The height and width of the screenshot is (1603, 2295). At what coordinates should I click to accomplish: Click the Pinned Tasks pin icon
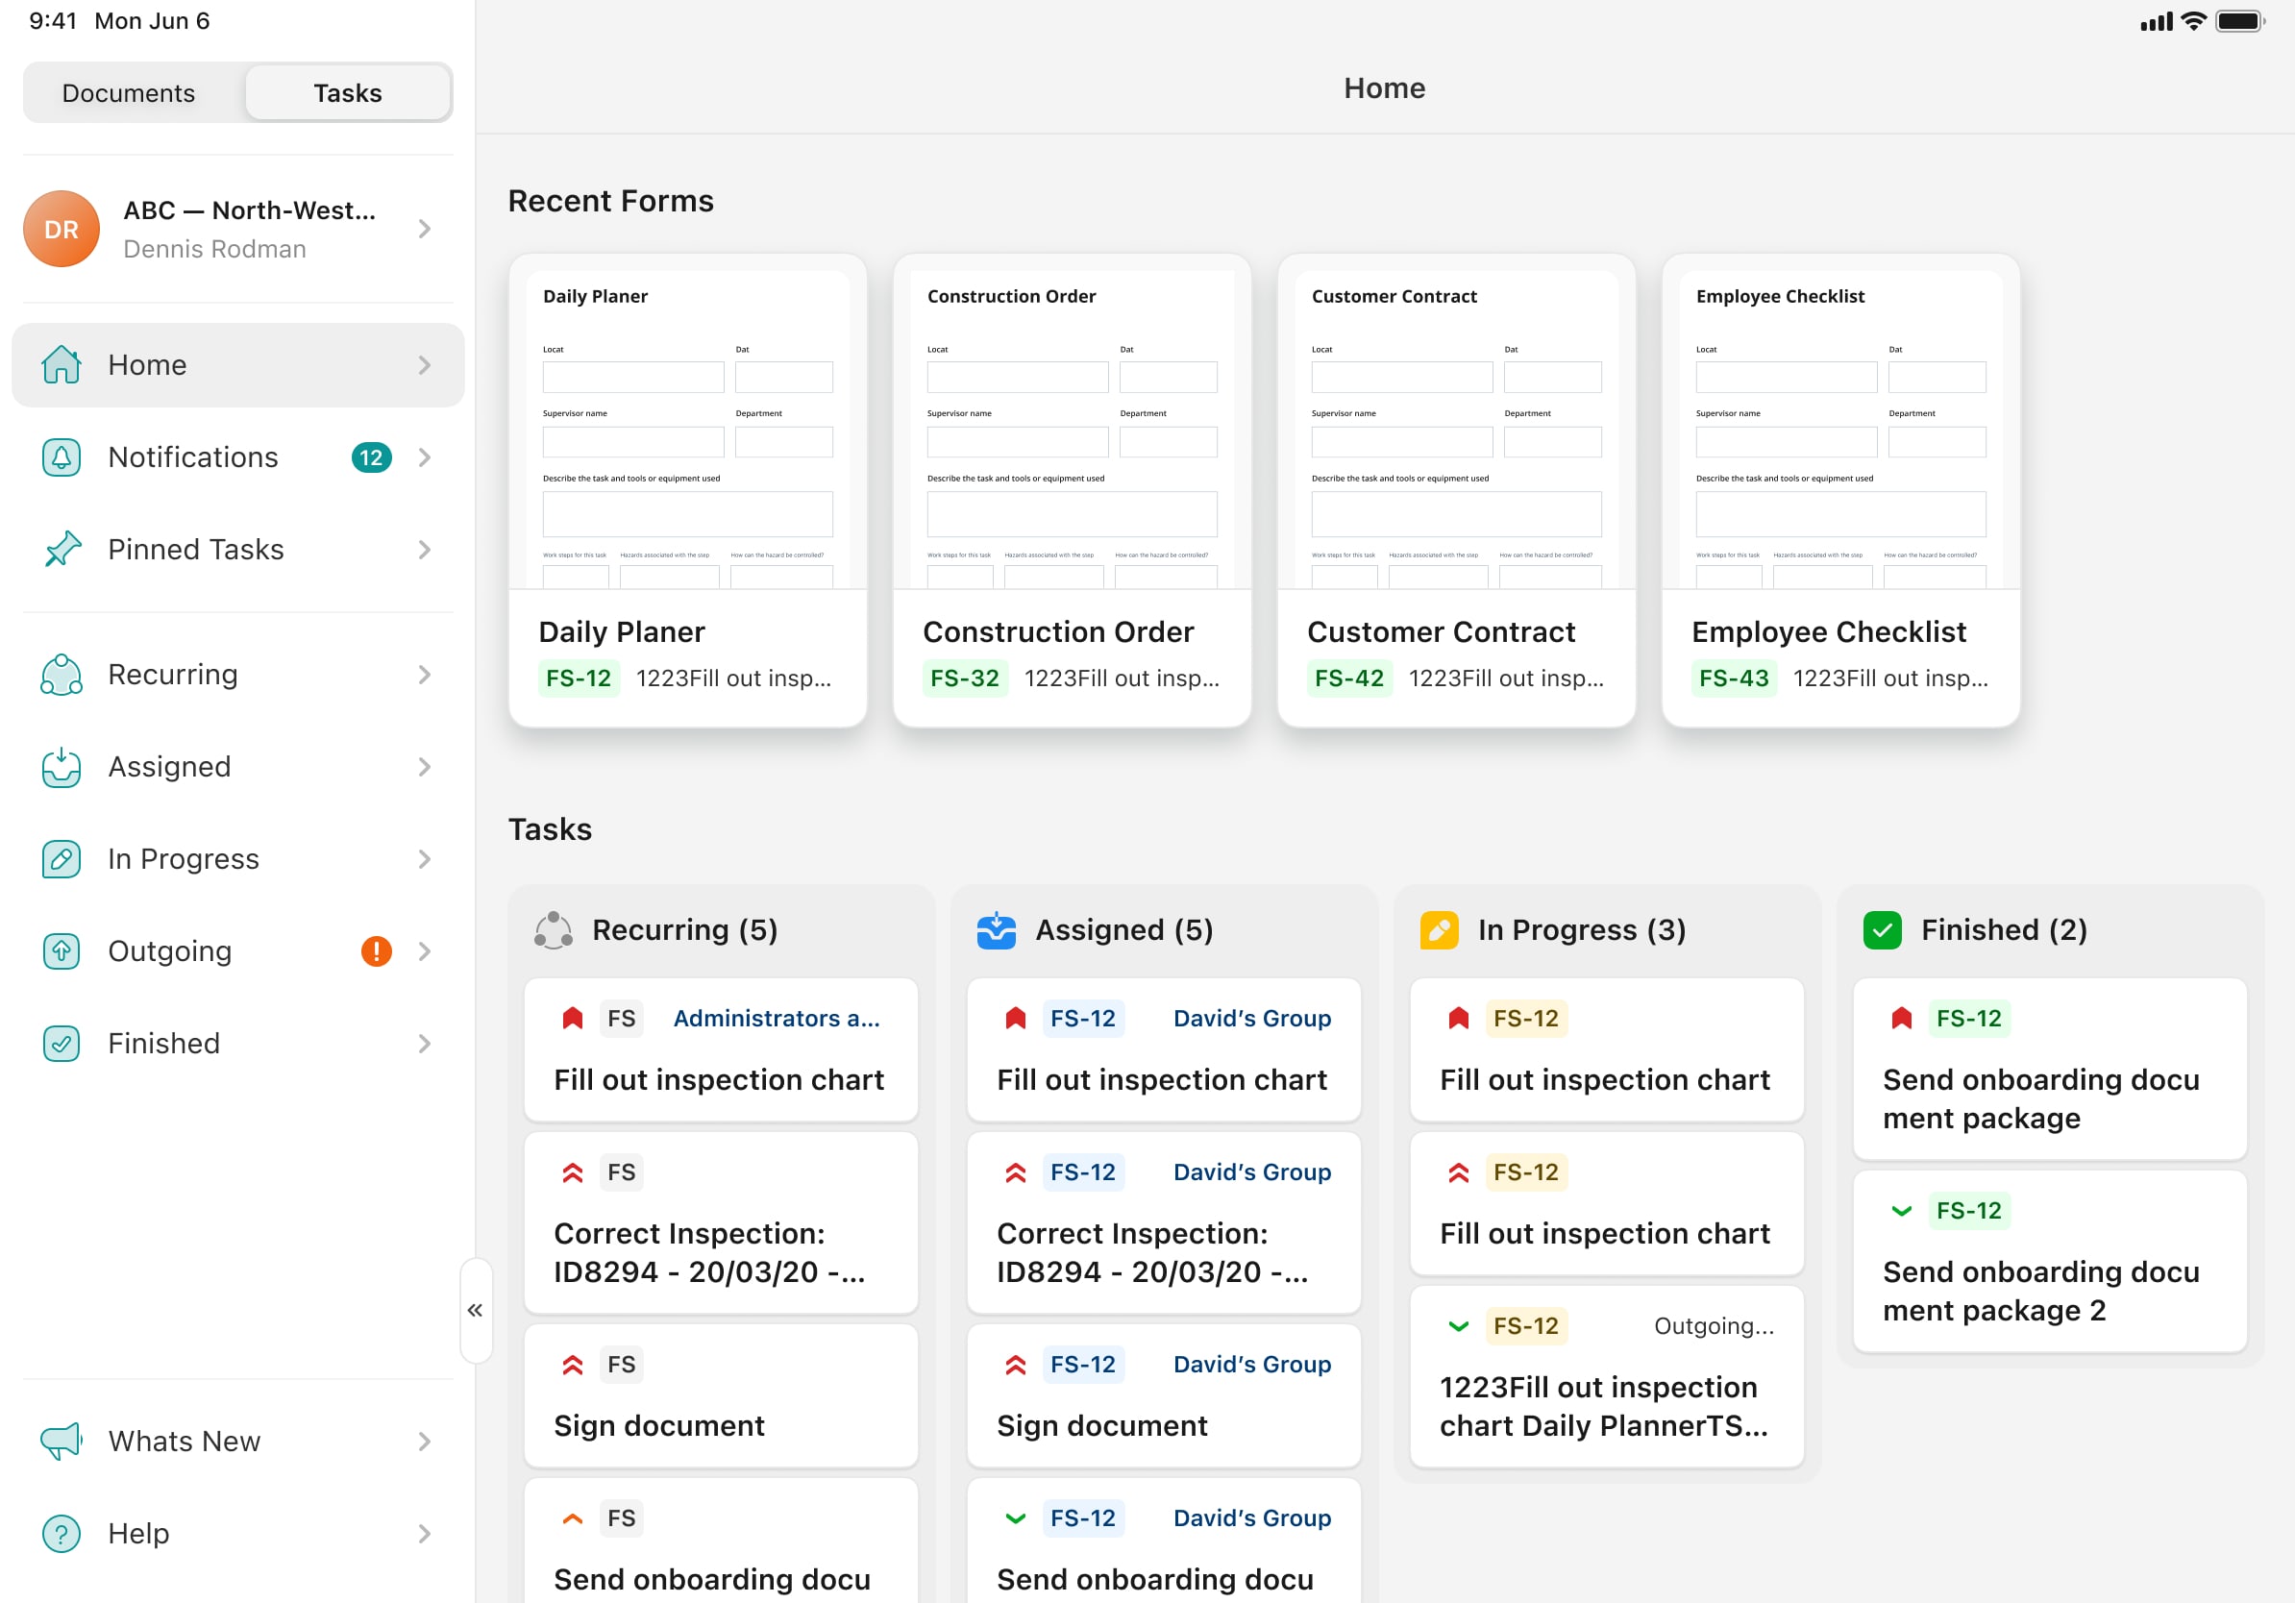62,549
